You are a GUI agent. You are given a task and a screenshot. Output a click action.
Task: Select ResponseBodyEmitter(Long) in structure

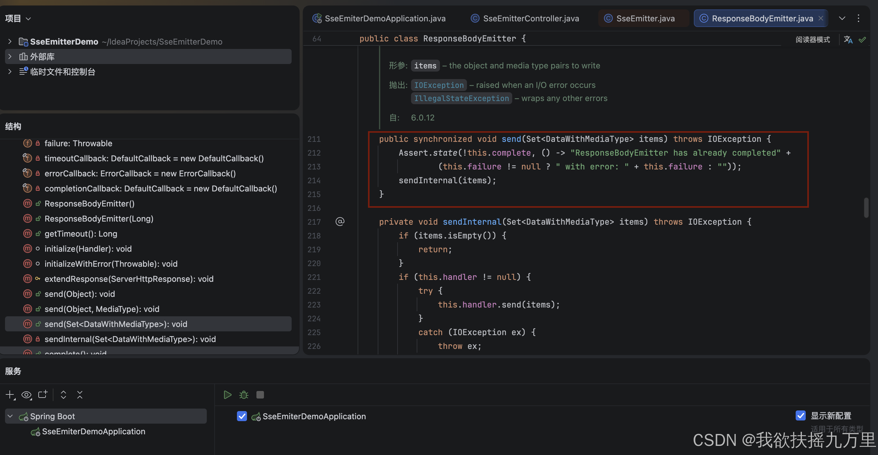[99, 218]
